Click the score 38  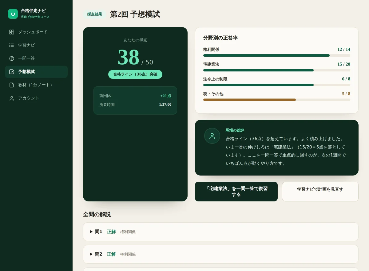tap(129, 57)
